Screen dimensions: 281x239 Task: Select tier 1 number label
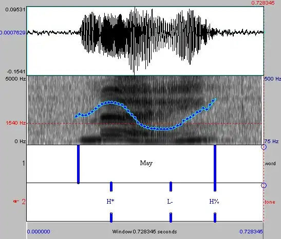pos(24,163)
